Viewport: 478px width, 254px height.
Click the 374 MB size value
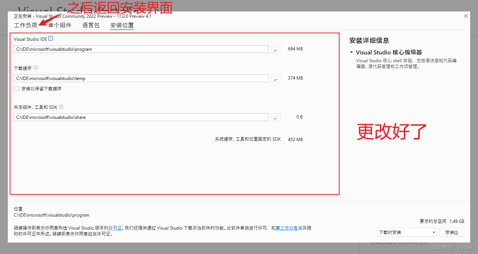[295, 78]
